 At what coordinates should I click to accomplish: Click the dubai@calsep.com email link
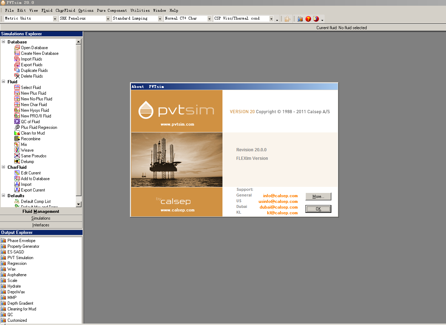[x=278, y=207]
